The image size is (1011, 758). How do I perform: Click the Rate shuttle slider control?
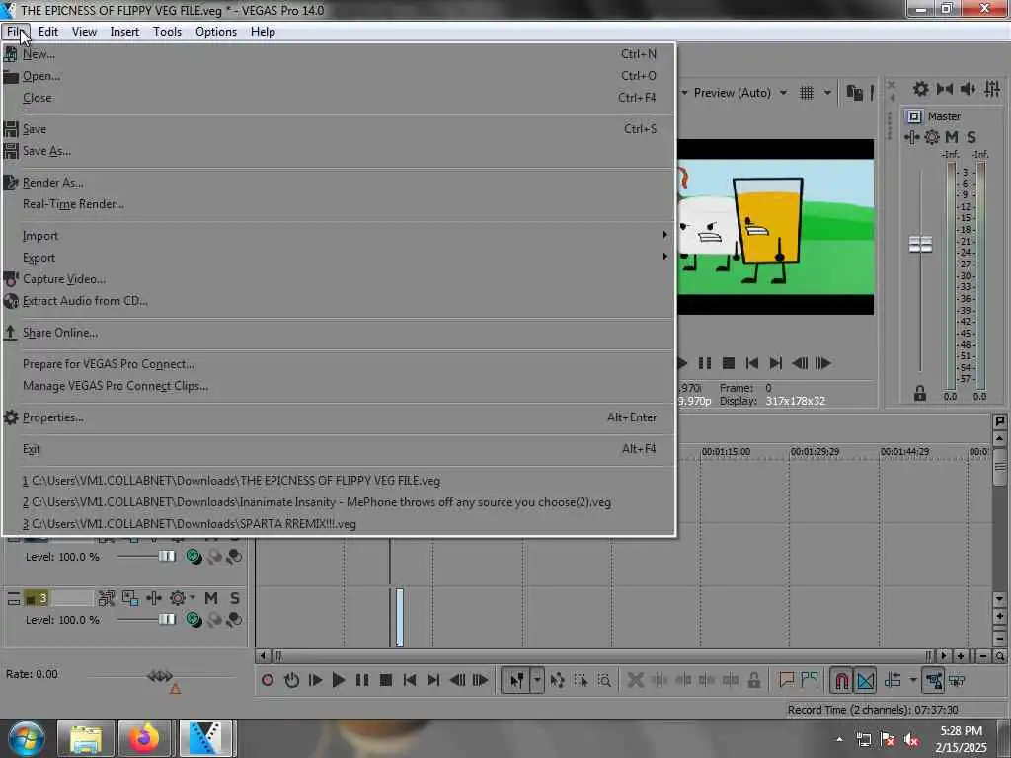click(160, 676)
